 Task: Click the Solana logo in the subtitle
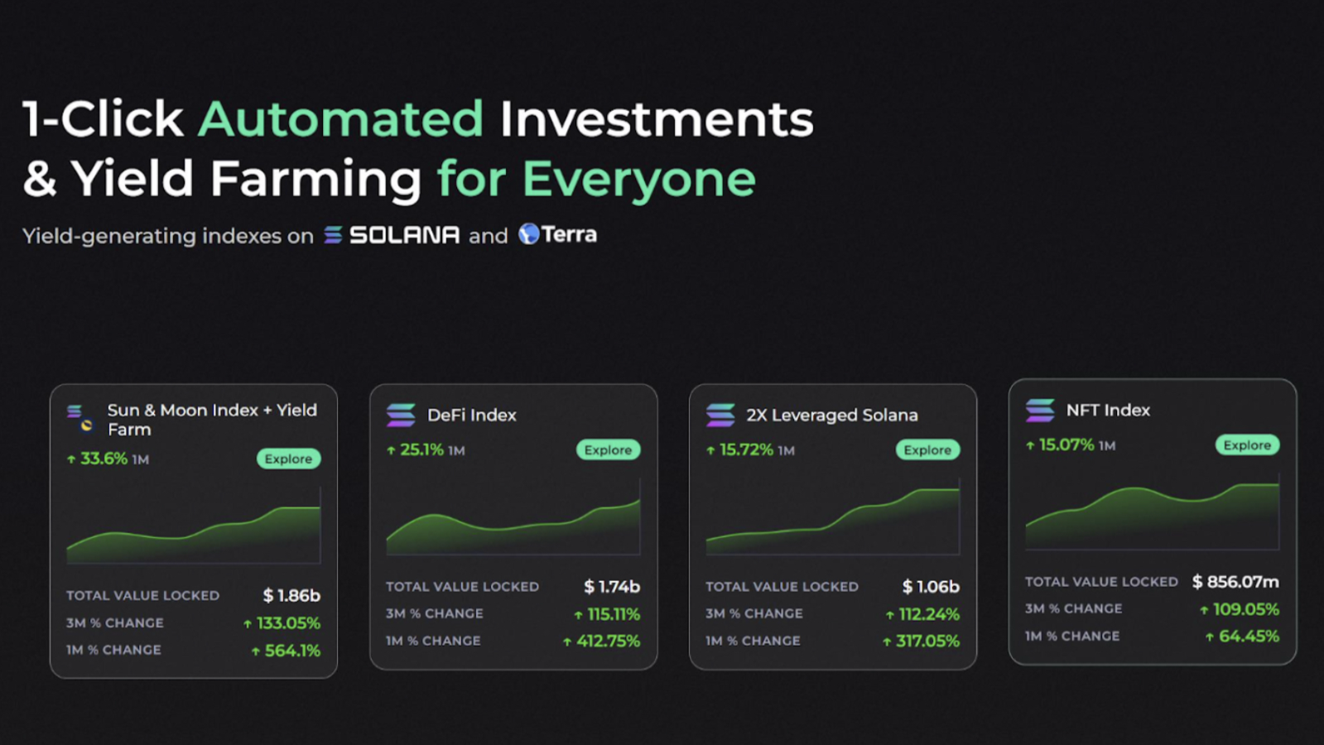333,235
